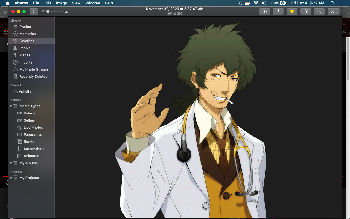This screenshot has height=219, width=350.
Task: Open the Notification Center list icon
Action: click(x=341, y=3)
